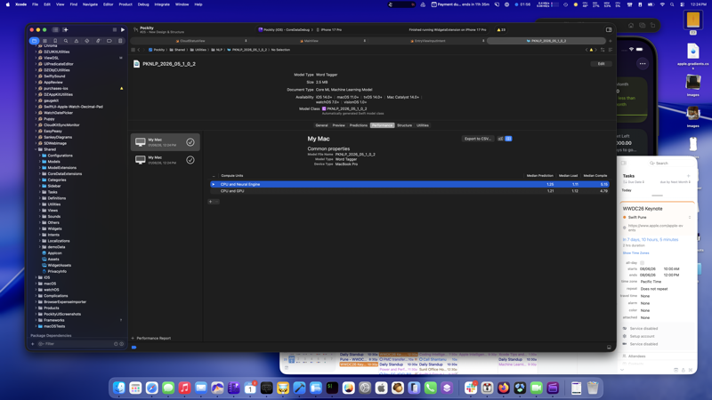
Task: Toggle the inspector panel at toolbar right
Action: click(x=609, y=30)
